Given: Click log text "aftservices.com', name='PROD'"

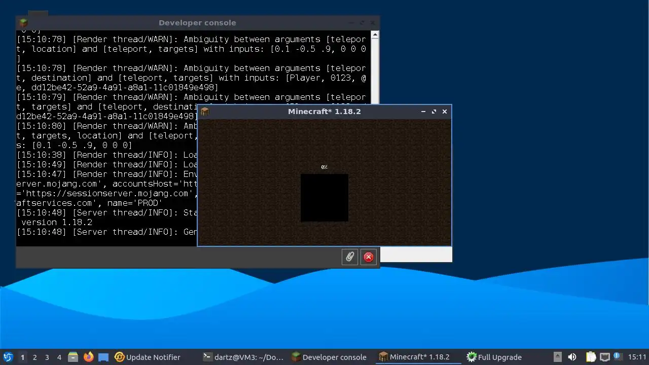Looking at the screenshot, I should point(89,203).
